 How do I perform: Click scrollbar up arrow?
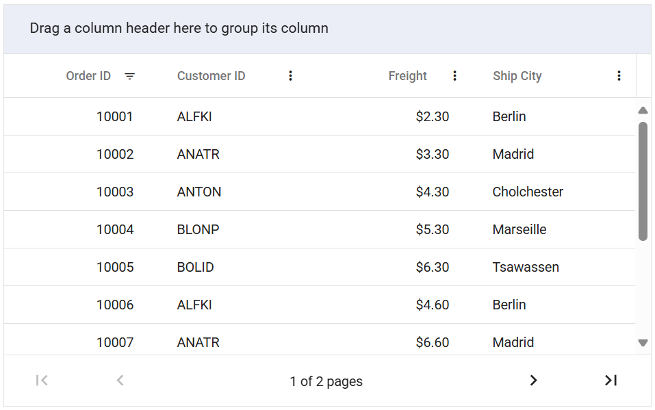tap(643, 110)
